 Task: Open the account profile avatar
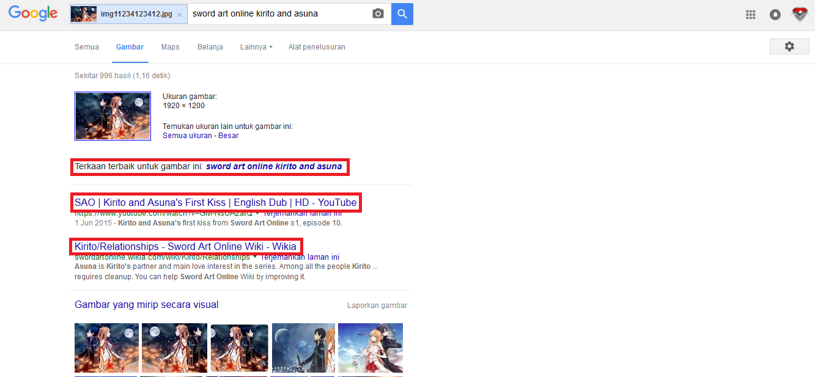pos(800,14)
